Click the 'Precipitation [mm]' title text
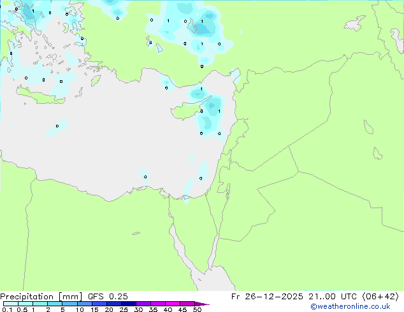Screen dimensions: 404x312 (x=41, y=297)
